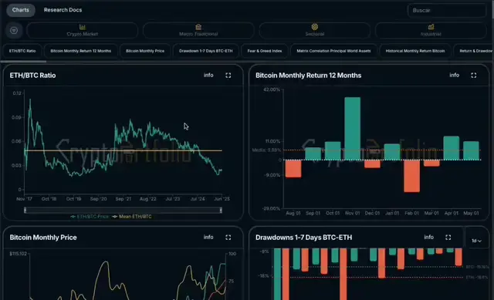494x300 pixels.
Task: Select the Macro Tradicional bank icon
Action: point(198,27)
